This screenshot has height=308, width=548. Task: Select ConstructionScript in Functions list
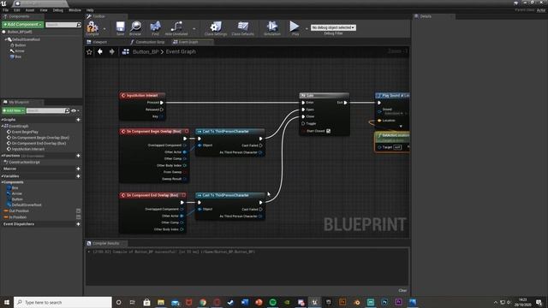click(x=25, y=163)
